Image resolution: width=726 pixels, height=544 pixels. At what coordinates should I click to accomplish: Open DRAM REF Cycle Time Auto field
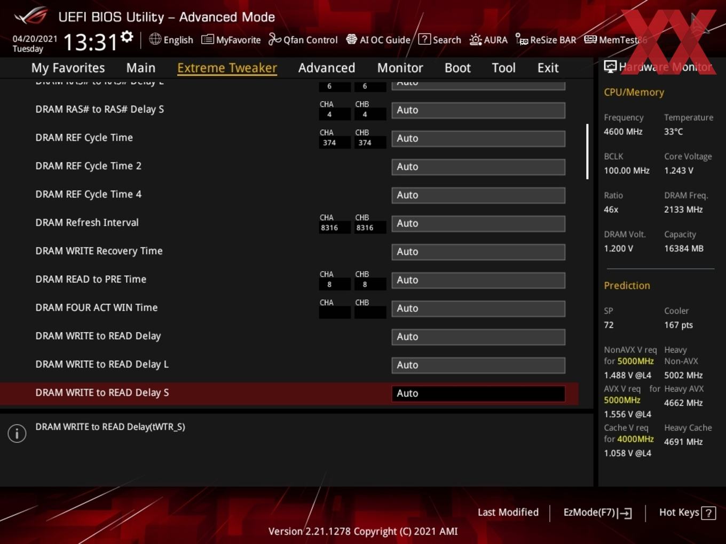coord(478,139)
